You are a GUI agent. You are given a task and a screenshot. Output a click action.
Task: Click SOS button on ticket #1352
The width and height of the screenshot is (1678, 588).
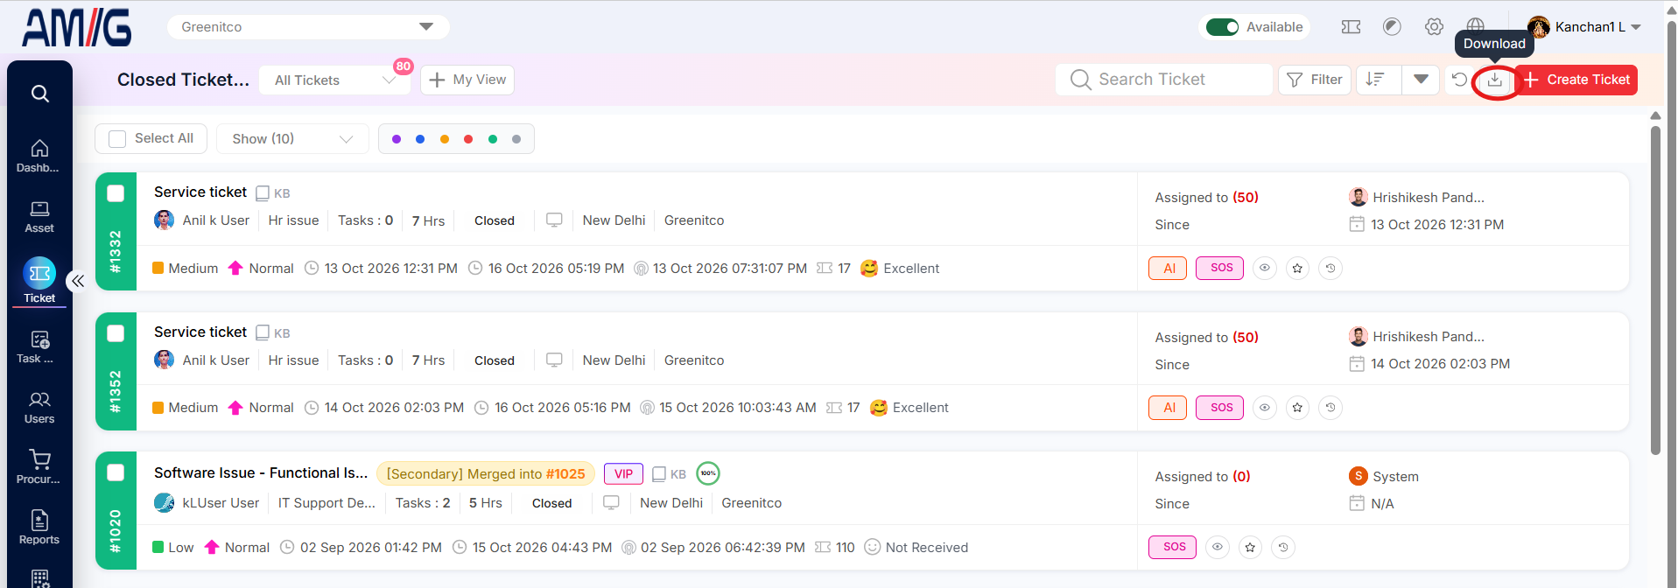pyautogui.click(x=1220, y=408)
